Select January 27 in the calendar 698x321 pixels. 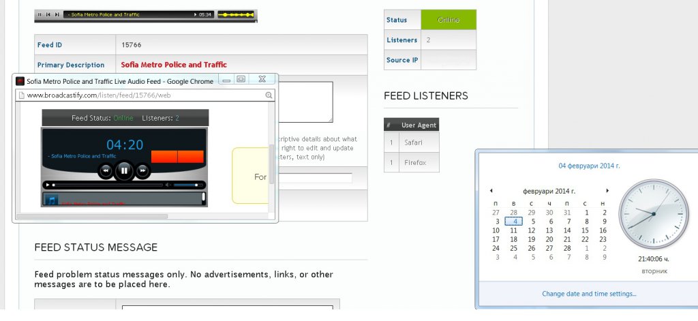(496, 213)
